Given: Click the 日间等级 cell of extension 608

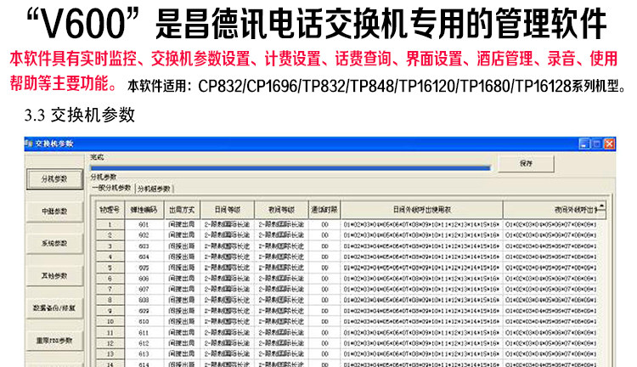Looking at the screenshot, I should pyautogui.click(x=227, y=300).
